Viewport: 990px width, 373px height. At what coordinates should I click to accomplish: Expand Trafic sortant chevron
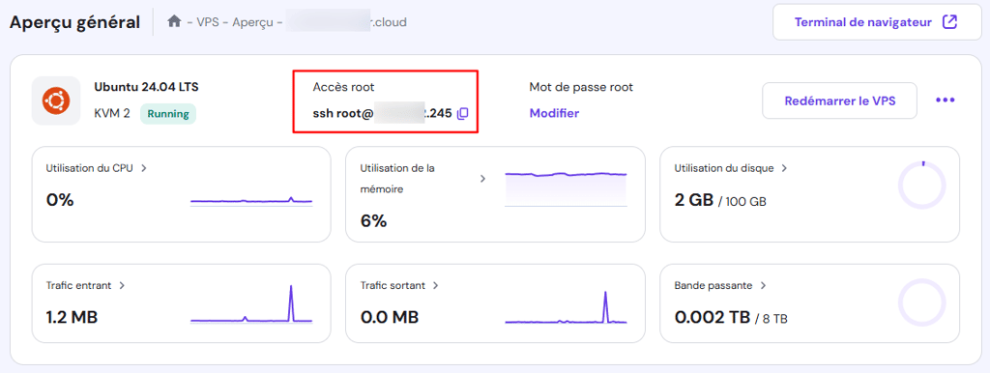click(x=436, y=285)
